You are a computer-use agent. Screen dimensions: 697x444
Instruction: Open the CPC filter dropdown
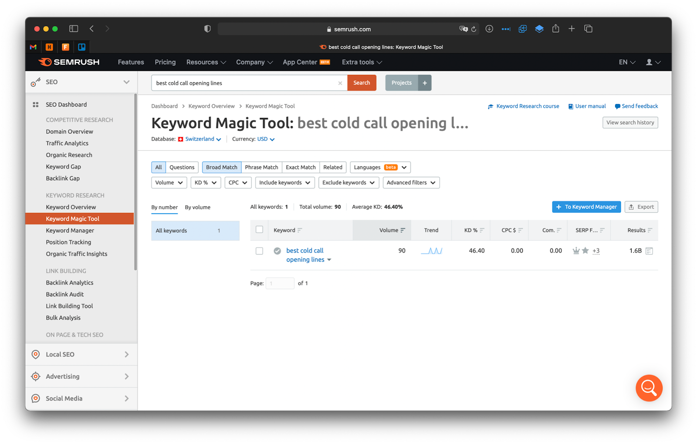(x=238, y=182)
